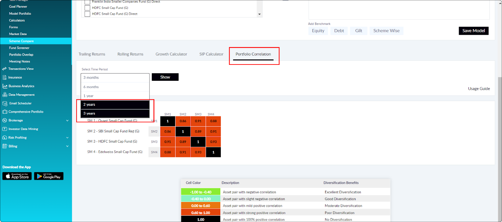The height and width of the screenshot is (222, 502).
Task: Click the Data Management icon
Action: pos(5,95)
